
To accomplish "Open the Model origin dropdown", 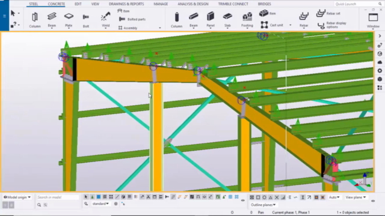I will [17, 197].
